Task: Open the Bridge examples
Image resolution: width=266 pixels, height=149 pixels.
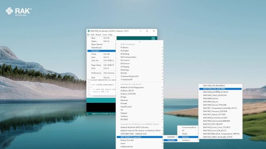Action: tap(140, 97)
